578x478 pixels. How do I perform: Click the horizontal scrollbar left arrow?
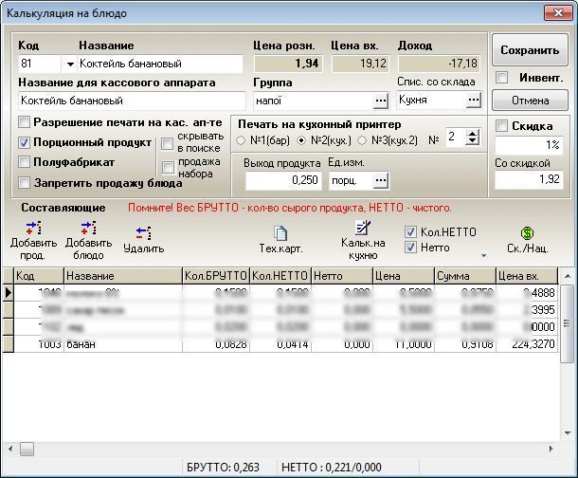click(10, 449)
